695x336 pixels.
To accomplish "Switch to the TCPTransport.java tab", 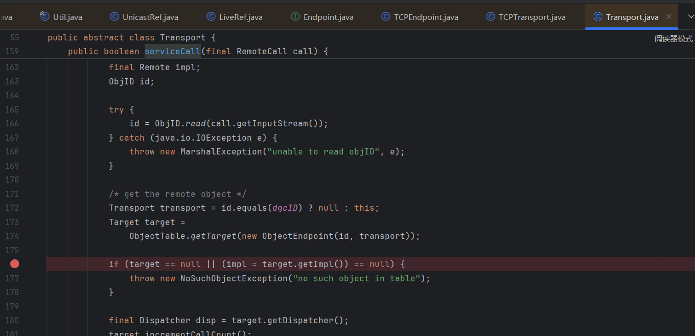I will click(x=531, y=17).
